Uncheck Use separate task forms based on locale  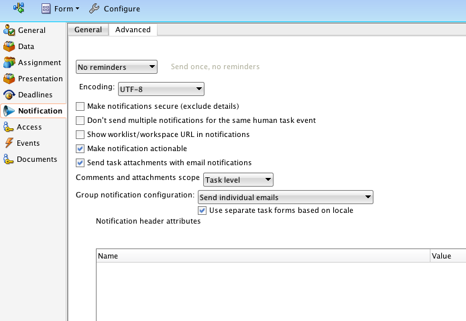[202, 210]
